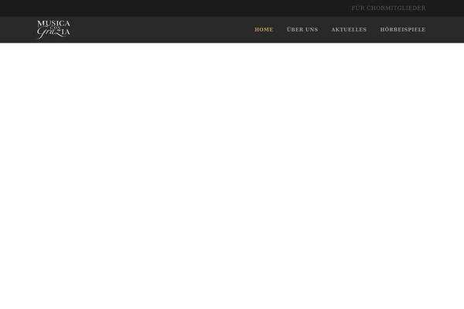Click the Musica con Grazia logo
This screenshot has width=464, height=309.
point(53,29)
